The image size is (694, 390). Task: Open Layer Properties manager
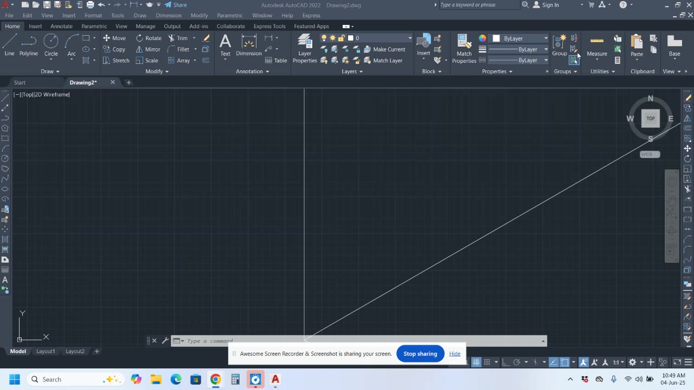click(305, 49)
